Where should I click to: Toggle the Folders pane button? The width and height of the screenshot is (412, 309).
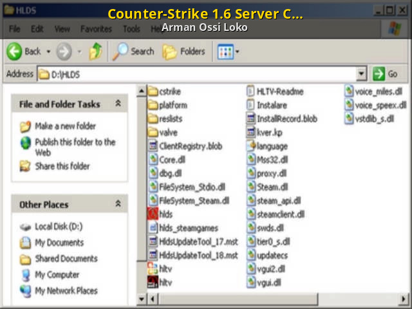tap(183, 51)
